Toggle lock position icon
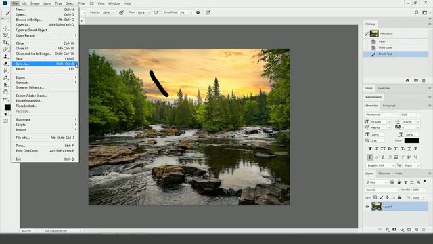Image resolution: width=433 pixels, height=244 pixels. coord(387,197)
